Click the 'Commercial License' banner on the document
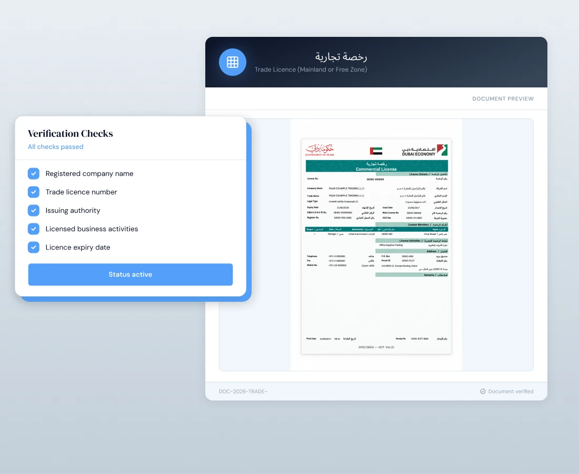 (x=377, y=166)
